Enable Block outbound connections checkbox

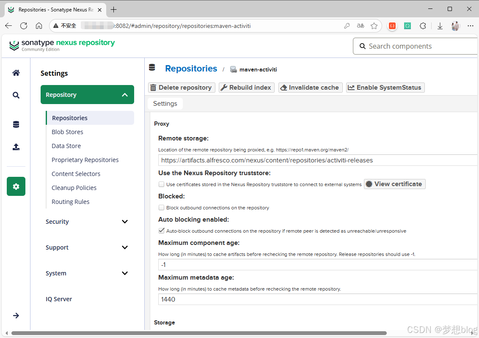pos(161,208)
